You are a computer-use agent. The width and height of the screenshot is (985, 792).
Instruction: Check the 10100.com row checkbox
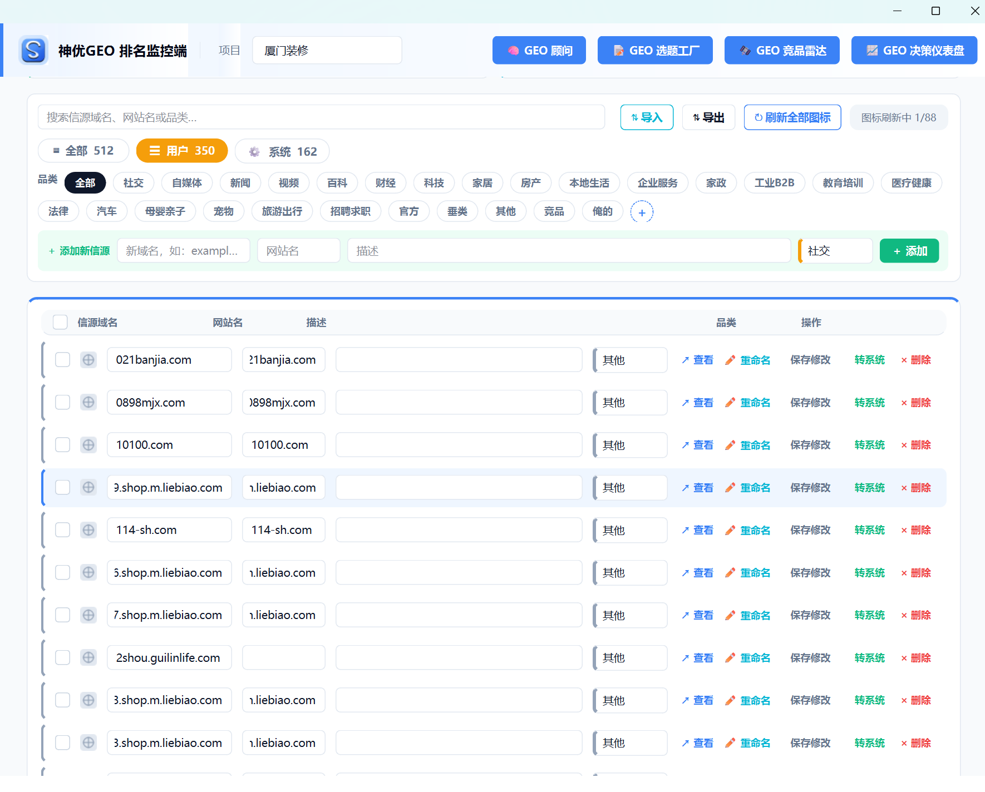point(62,445)
